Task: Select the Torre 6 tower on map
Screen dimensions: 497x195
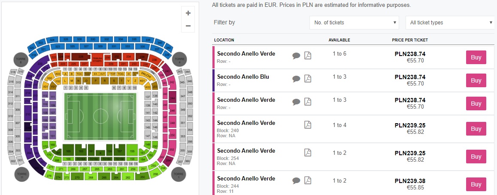Action: (21, 59)
